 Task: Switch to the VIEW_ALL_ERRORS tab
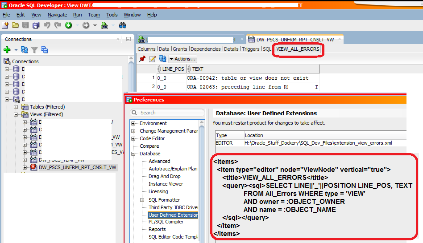pos(298,49)
